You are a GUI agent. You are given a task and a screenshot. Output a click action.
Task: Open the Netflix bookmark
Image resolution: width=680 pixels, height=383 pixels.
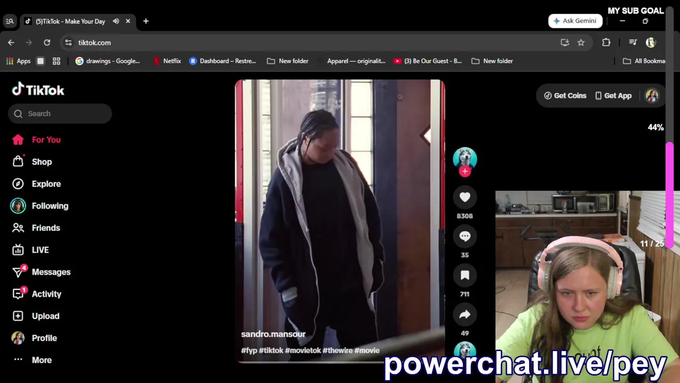(x=167, y=61)
